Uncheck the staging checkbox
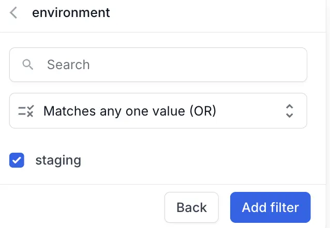 [17, 160]
